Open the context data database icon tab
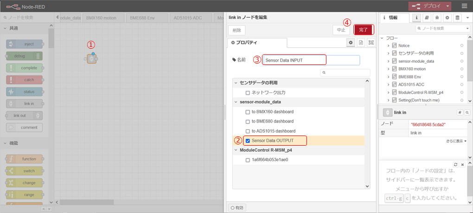This screenshot has width=473, height=213. coord(458,18)
